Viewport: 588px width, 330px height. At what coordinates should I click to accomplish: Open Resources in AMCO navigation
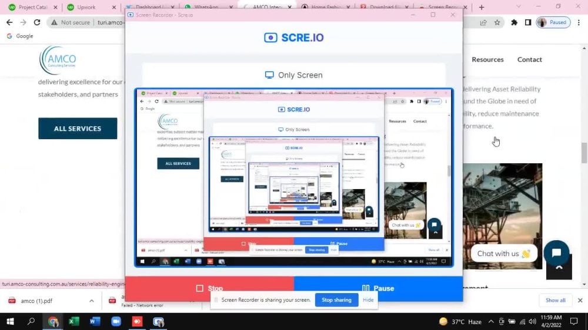click(487, 59)
